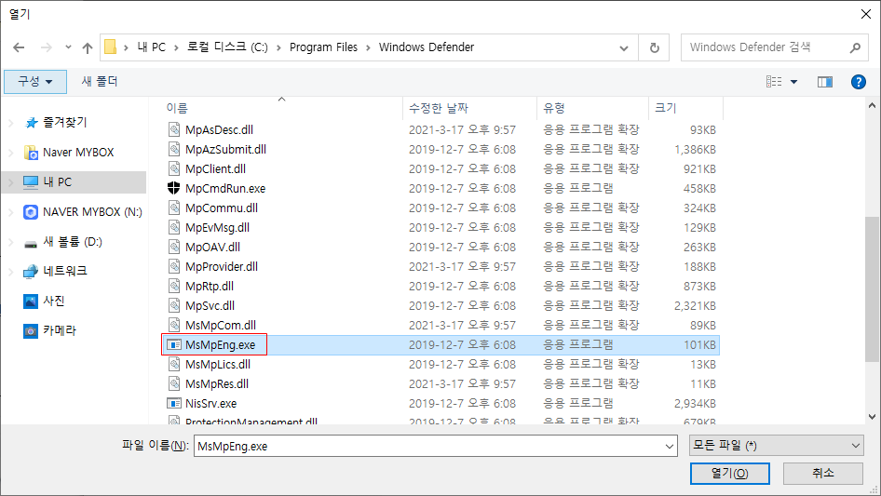Click the 새 폴더 button
881x496 pixels.
coord(100,82)
